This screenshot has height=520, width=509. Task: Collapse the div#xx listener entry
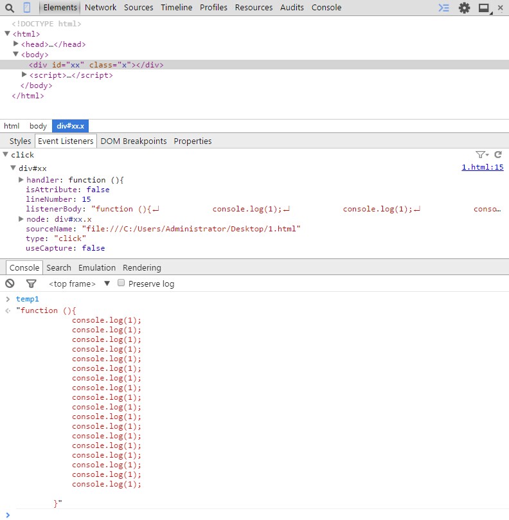point(13,168)
